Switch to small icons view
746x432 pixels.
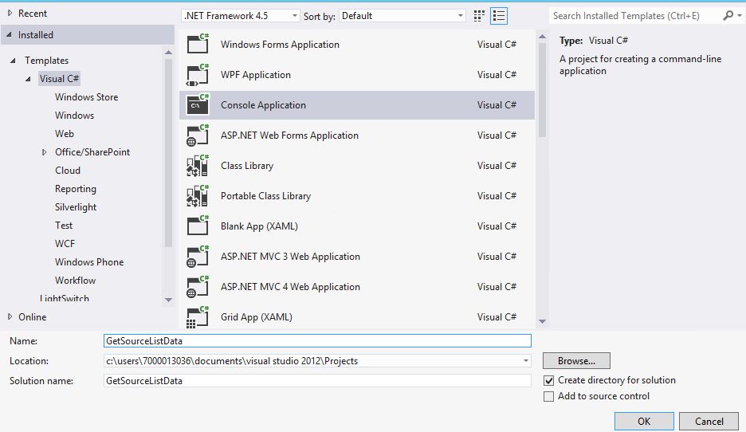[x=480, y=15]
